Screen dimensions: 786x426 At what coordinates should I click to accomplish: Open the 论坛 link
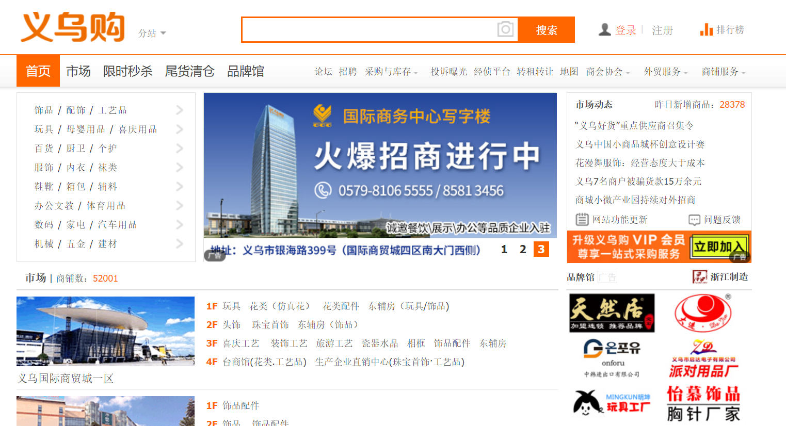click(x=324, y=72)
